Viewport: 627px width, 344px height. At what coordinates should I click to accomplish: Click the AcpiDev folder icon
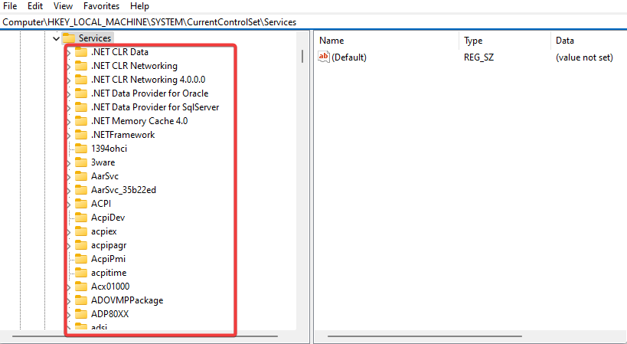tap(81, 218)
